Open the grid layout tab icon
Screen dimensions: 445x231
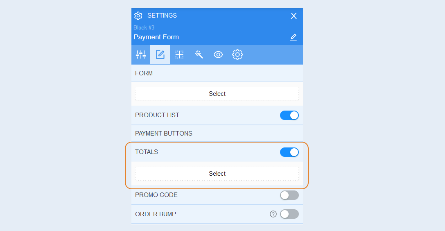[x=179, y=54]
